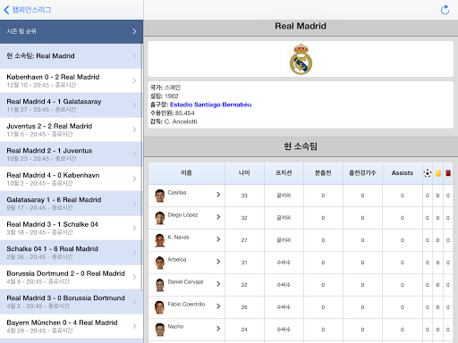Open Bayern München 0 - 4 Real Madrid match
The image size is (458, 343).
pyautogui.click(x=72, y=326)
